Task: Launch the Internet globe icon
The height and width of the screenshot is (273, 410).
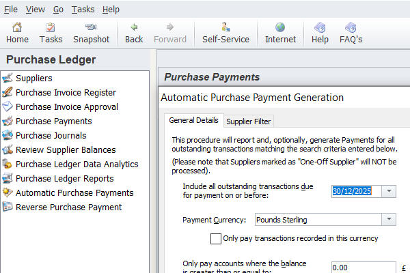Action: (280, 27)
